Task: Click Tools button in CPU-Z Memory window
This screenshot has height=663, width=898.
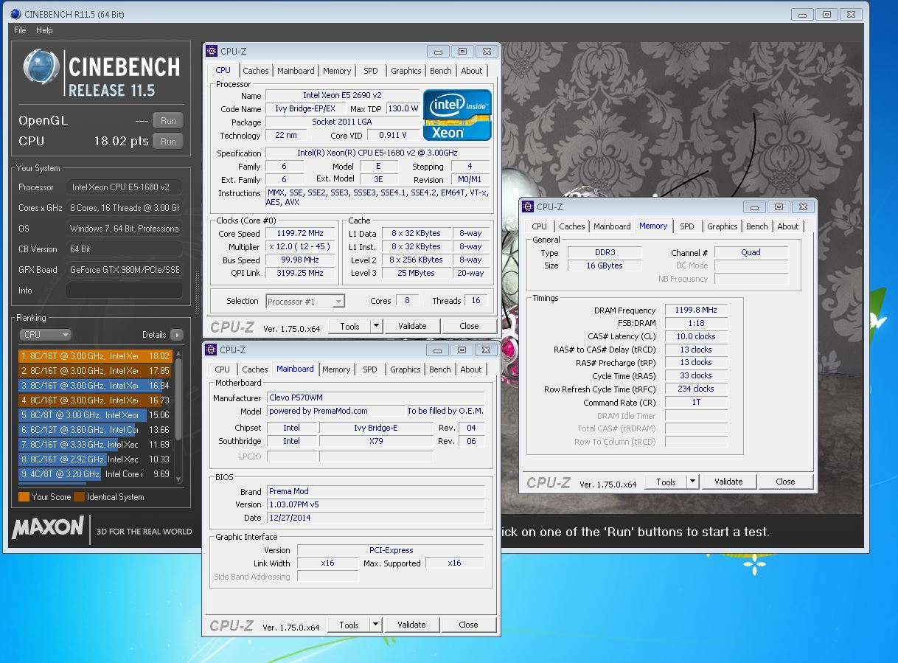Action: click(666, 482)
